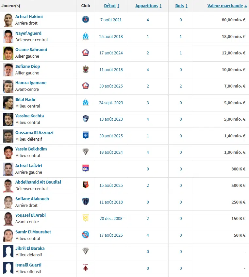Viewport: 249px width, 277px height.
Task: Click Bilal Nadir's debut date 24 sept. 2023
Action: tap(111, 103)
